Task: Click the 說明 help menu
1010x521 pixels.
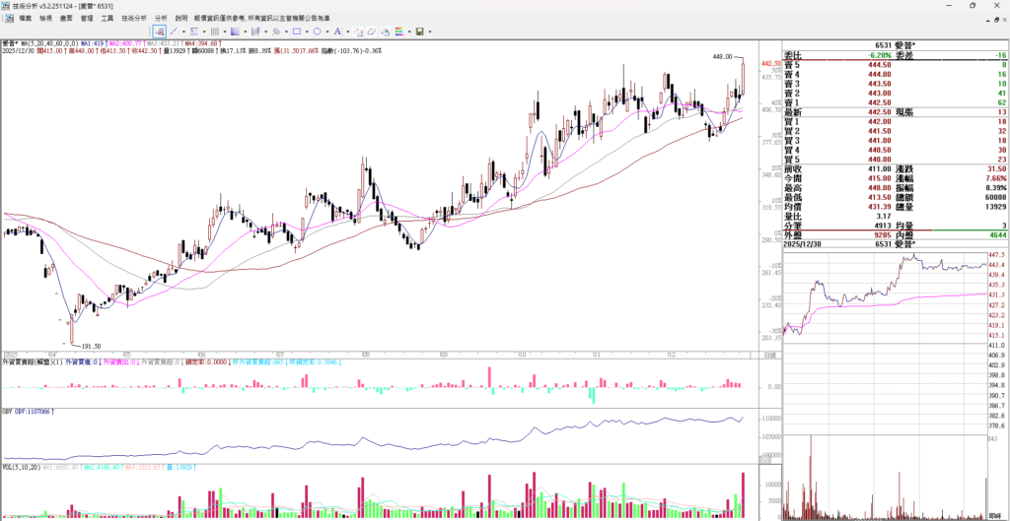Action: tap(180, 18)
